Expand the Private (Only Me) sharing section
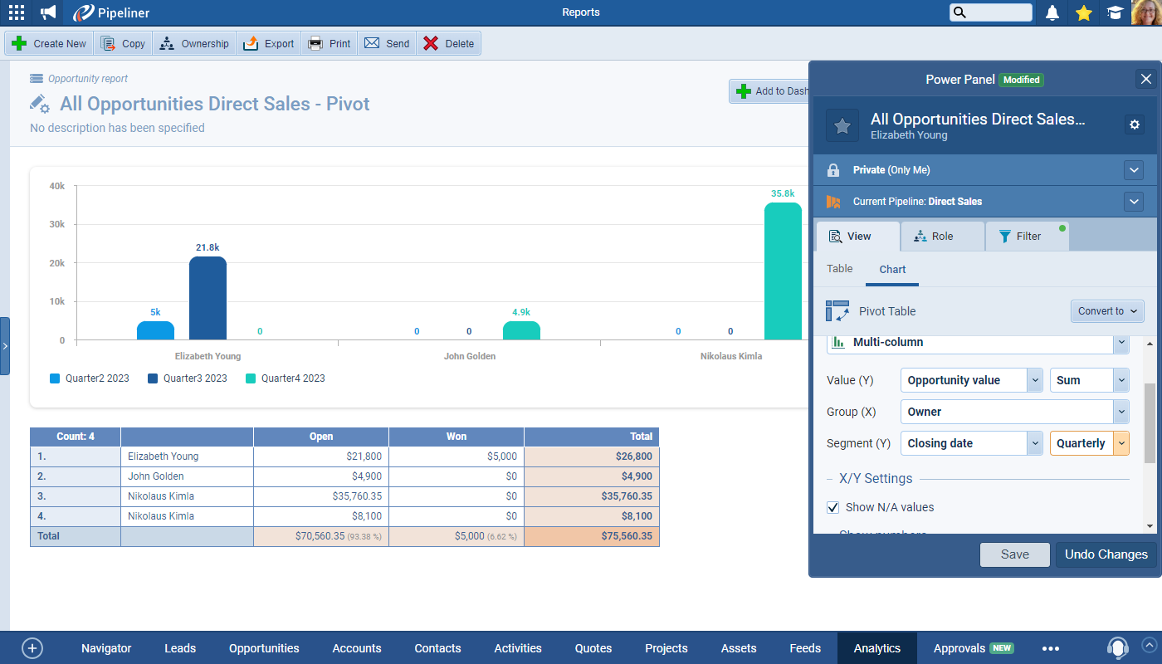 point(1134,170)
